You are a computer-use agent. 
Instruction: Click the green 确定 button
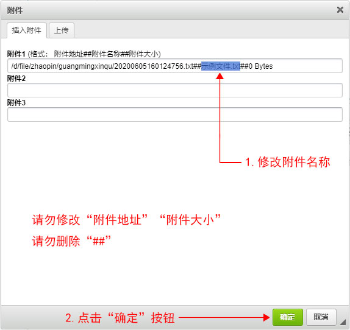(x=288, y=317)
